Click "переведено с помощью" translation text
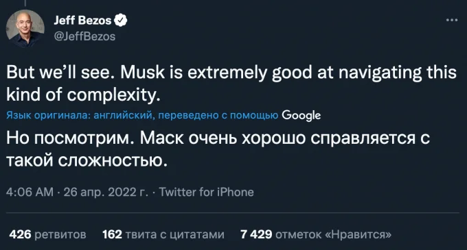 pos(218,115)
